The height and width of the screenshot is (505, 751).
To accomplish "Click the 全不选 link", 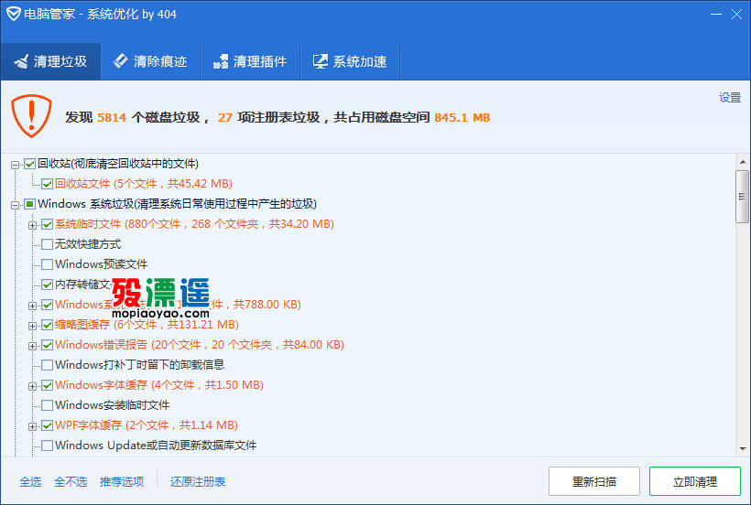I will tap(71, 481).
